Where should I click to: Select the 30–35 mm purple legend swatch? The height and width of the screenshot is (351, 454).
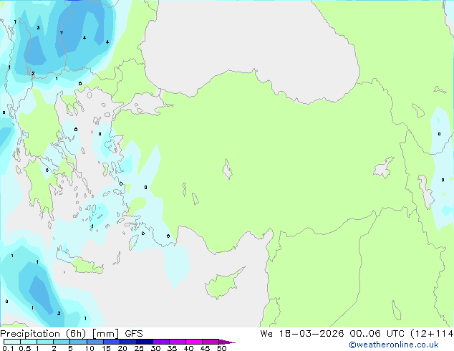point(161,342)
